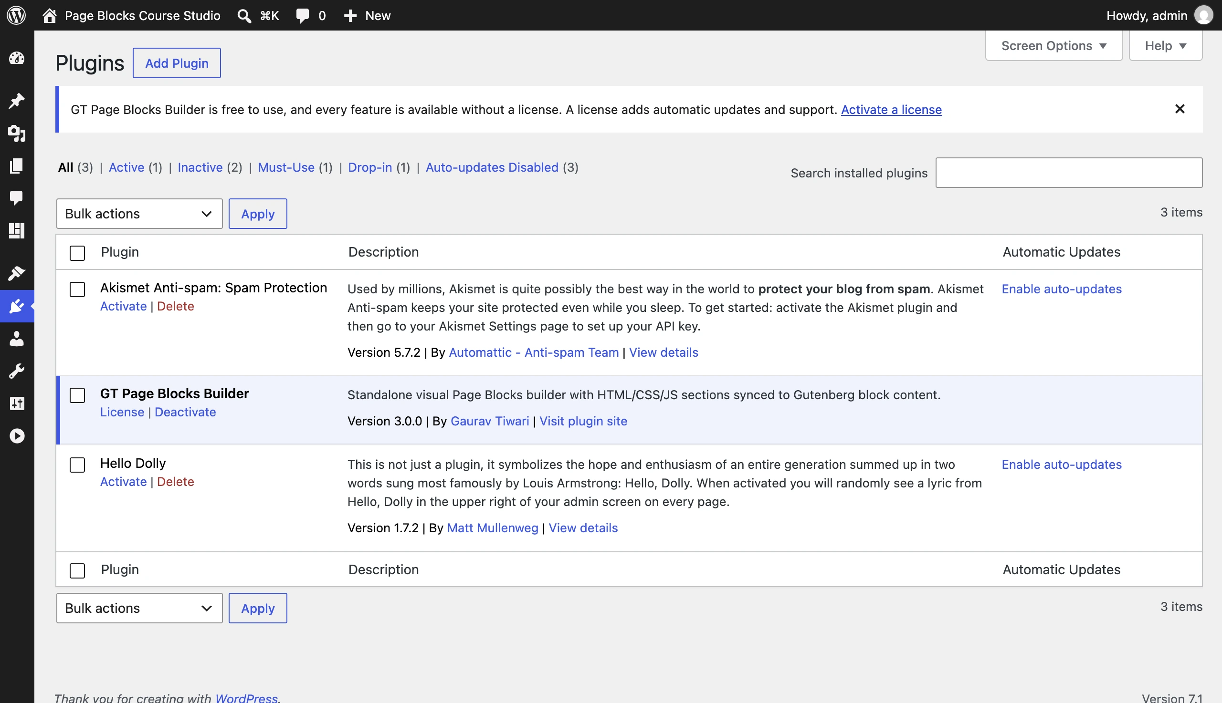Image resolution: width=1222 pixels, height=703 pixels.
Task: Open the Dashboard sidebar icon
Action: click(x=17, y=58)
